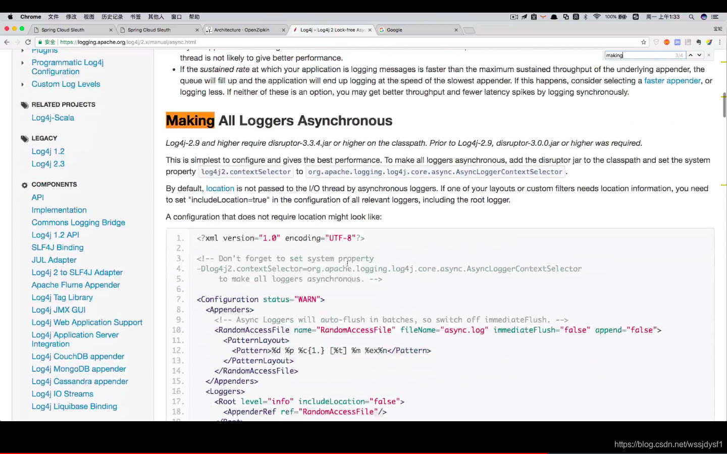The height and width of the screenshot is (454, 727).
Task: Click the highlighted 'Making' heading word
Action: (190, 121)
